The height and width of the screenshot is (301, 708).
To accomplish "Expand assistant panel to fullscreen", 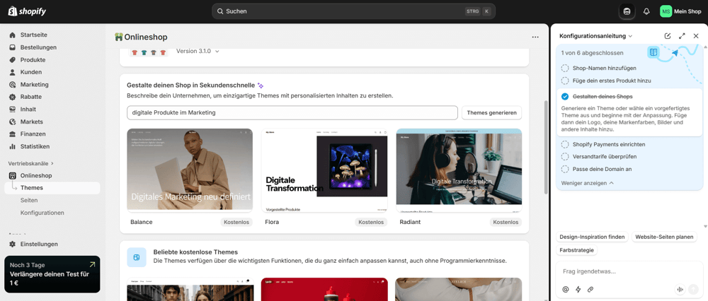I will 682,36.
